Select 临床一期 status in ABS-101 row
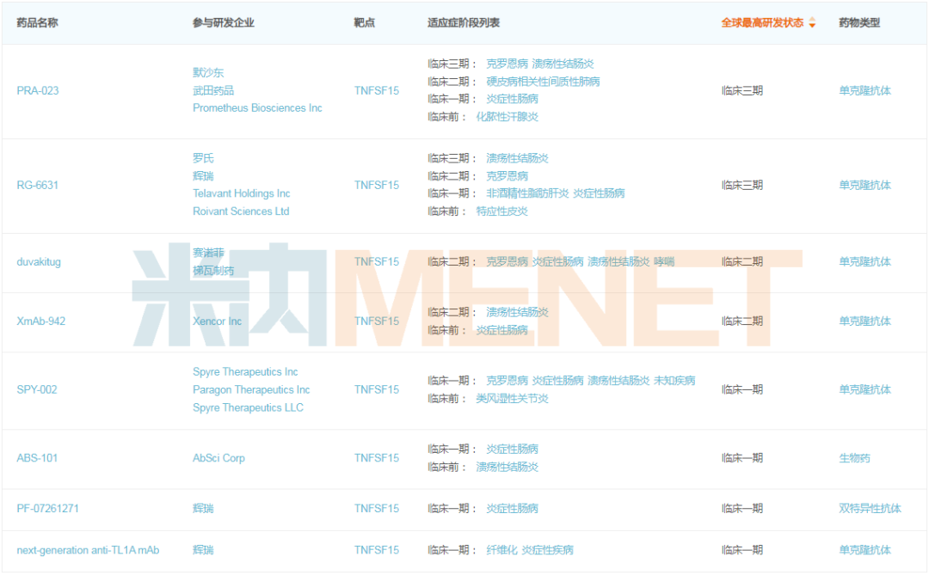929x575 pixels. click(x=741, y=458)
